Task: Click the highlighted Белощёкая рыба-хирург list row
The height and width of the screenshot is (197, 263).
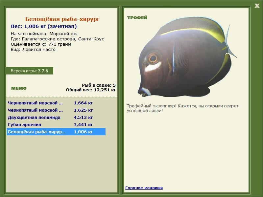Action: [x=56, y=132]
